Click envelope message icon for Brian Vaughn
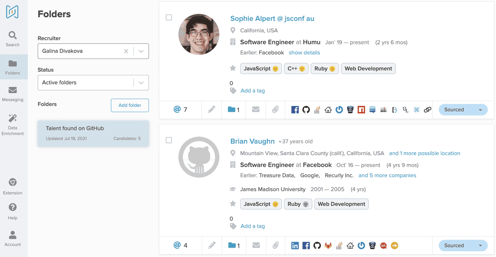The image size is (496, 257). [256, 245]
